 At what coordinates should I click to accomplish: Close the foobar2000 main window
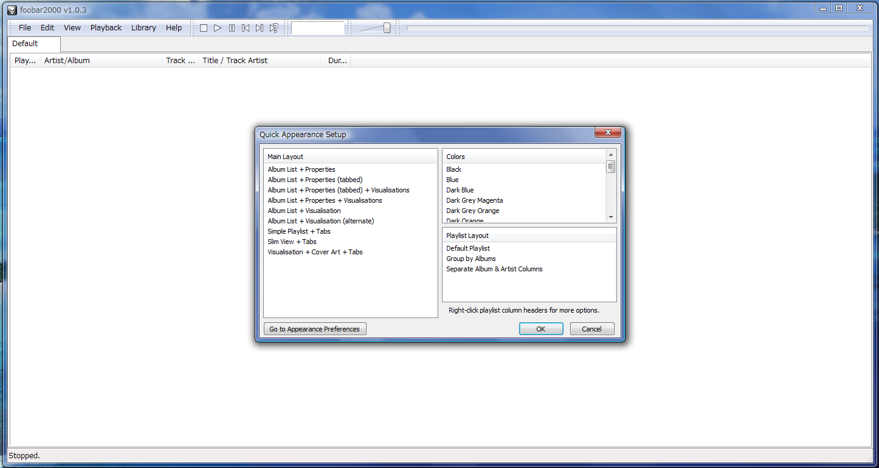coord(860,8)
